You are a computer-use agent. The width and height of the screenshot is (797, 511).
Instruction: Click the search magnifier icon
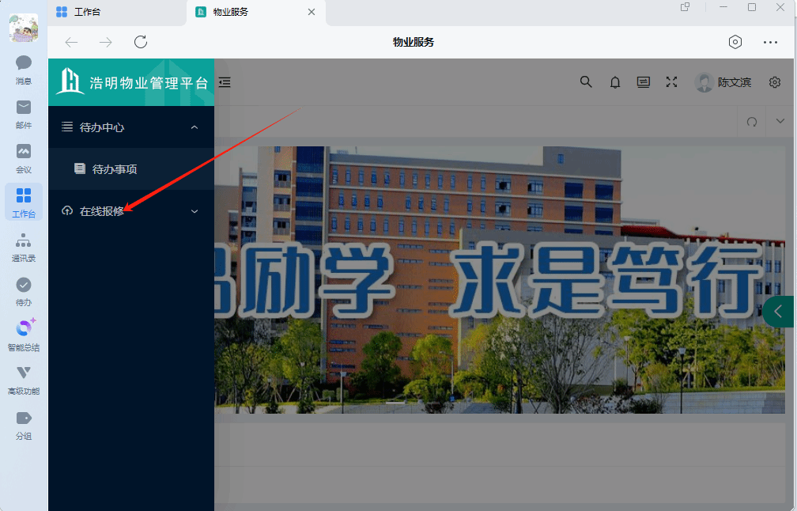tap(586, 81)
